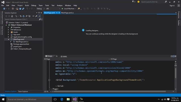Open the x86 platform dropdown
The height and width of the screenshot is (102, 181).
[59, 9]
